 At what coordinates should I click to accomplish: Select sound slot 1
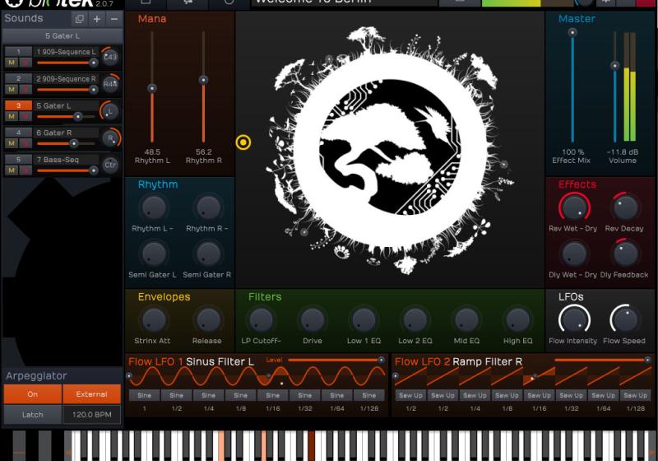point(18,52)
